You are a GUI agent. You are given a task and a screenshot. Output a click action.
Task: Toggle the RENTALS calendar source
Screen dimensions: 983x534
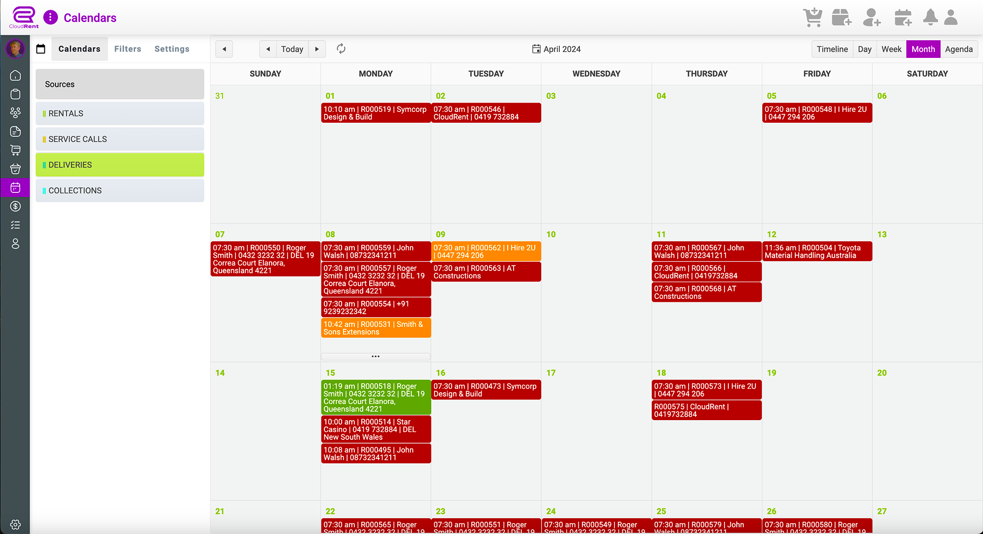point(120,113)
